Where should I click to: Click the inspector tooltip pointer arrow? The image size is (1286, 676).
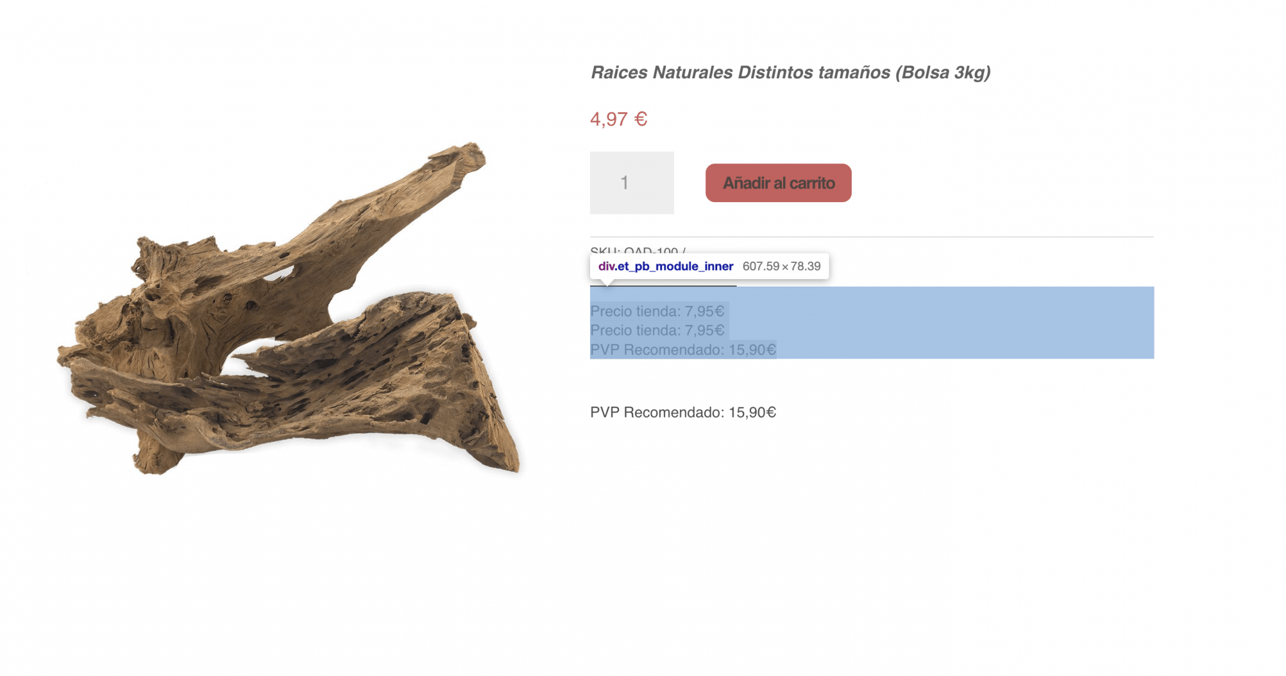click(x=606, y=282)
